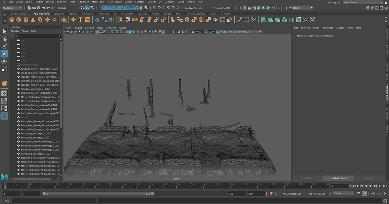389x204 pixels.
Task: Open viewport Renderer menu
Action: 111,28
